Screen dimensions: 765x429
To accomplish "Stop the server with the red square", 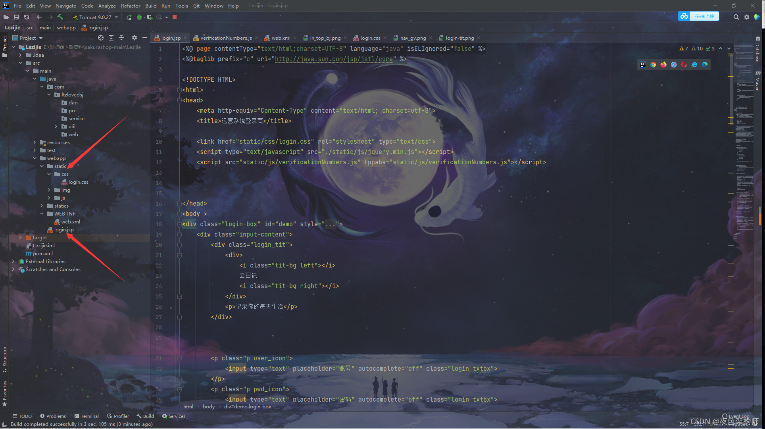I will [175, 17].
